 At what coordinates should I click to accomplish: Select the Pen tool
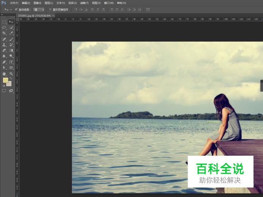pos(4,62)
